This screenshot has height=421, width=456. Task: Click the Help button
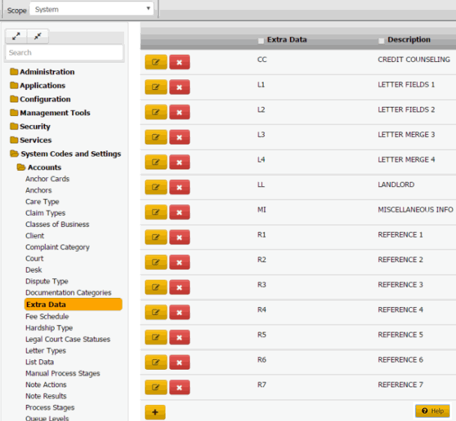click(x=432, y=410)
